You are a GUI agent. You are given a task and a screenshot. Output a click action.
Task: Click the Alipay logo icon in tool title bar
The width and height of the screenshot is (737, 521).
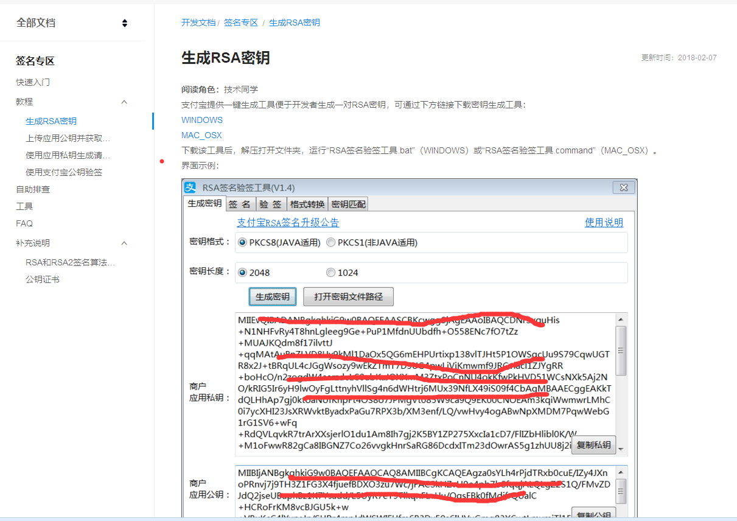191,187
